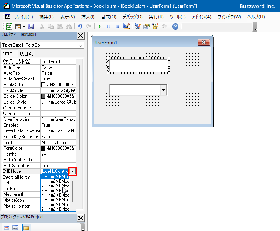Screen dimensions: 280x231
Task: Click the blue Help question mark icon
Action: coord(175,27)
